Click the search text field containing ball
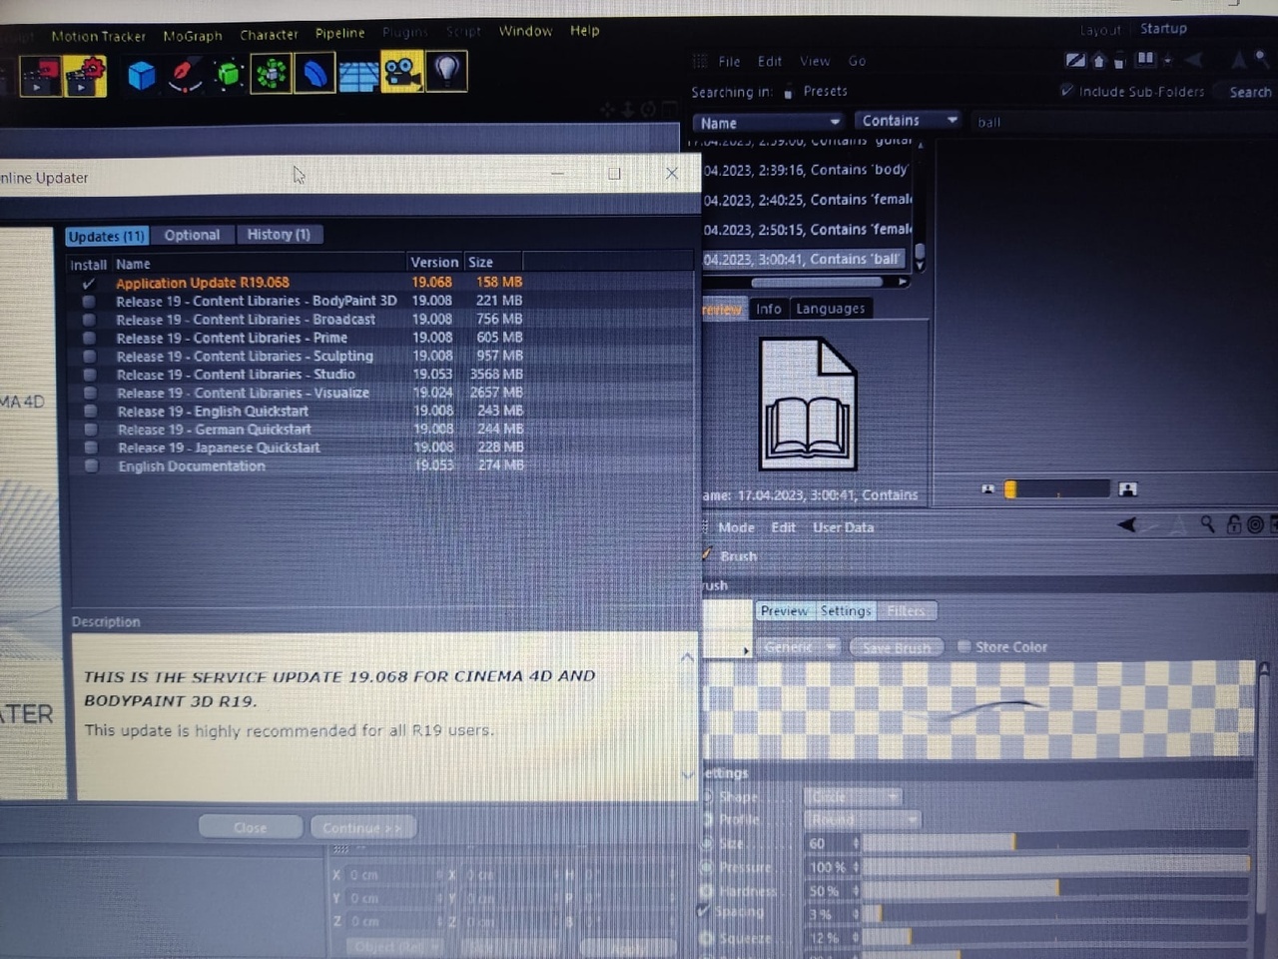1278x959 pixels. pyautogui.click(x=1123, y=122)
